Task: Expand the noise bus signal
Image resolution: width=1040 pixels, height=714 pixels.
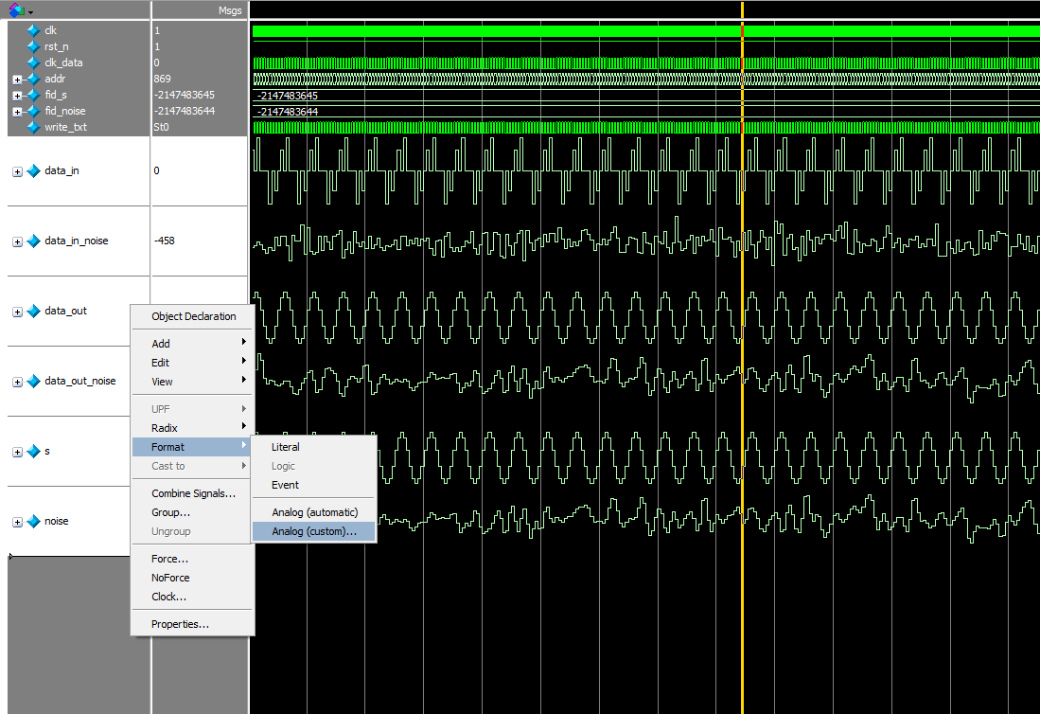Action: (x=17, y=522)
